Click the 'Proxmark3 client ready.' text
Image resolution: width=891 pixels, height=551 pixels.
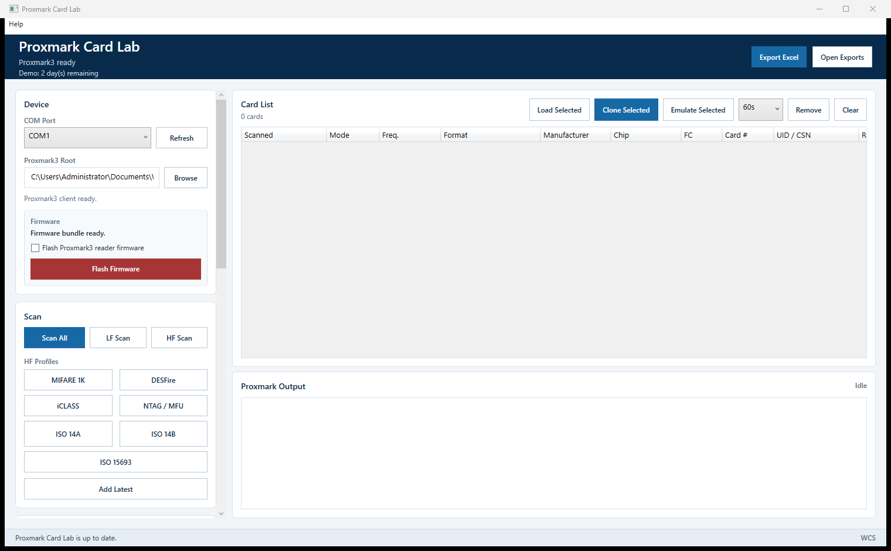[60, 199]
